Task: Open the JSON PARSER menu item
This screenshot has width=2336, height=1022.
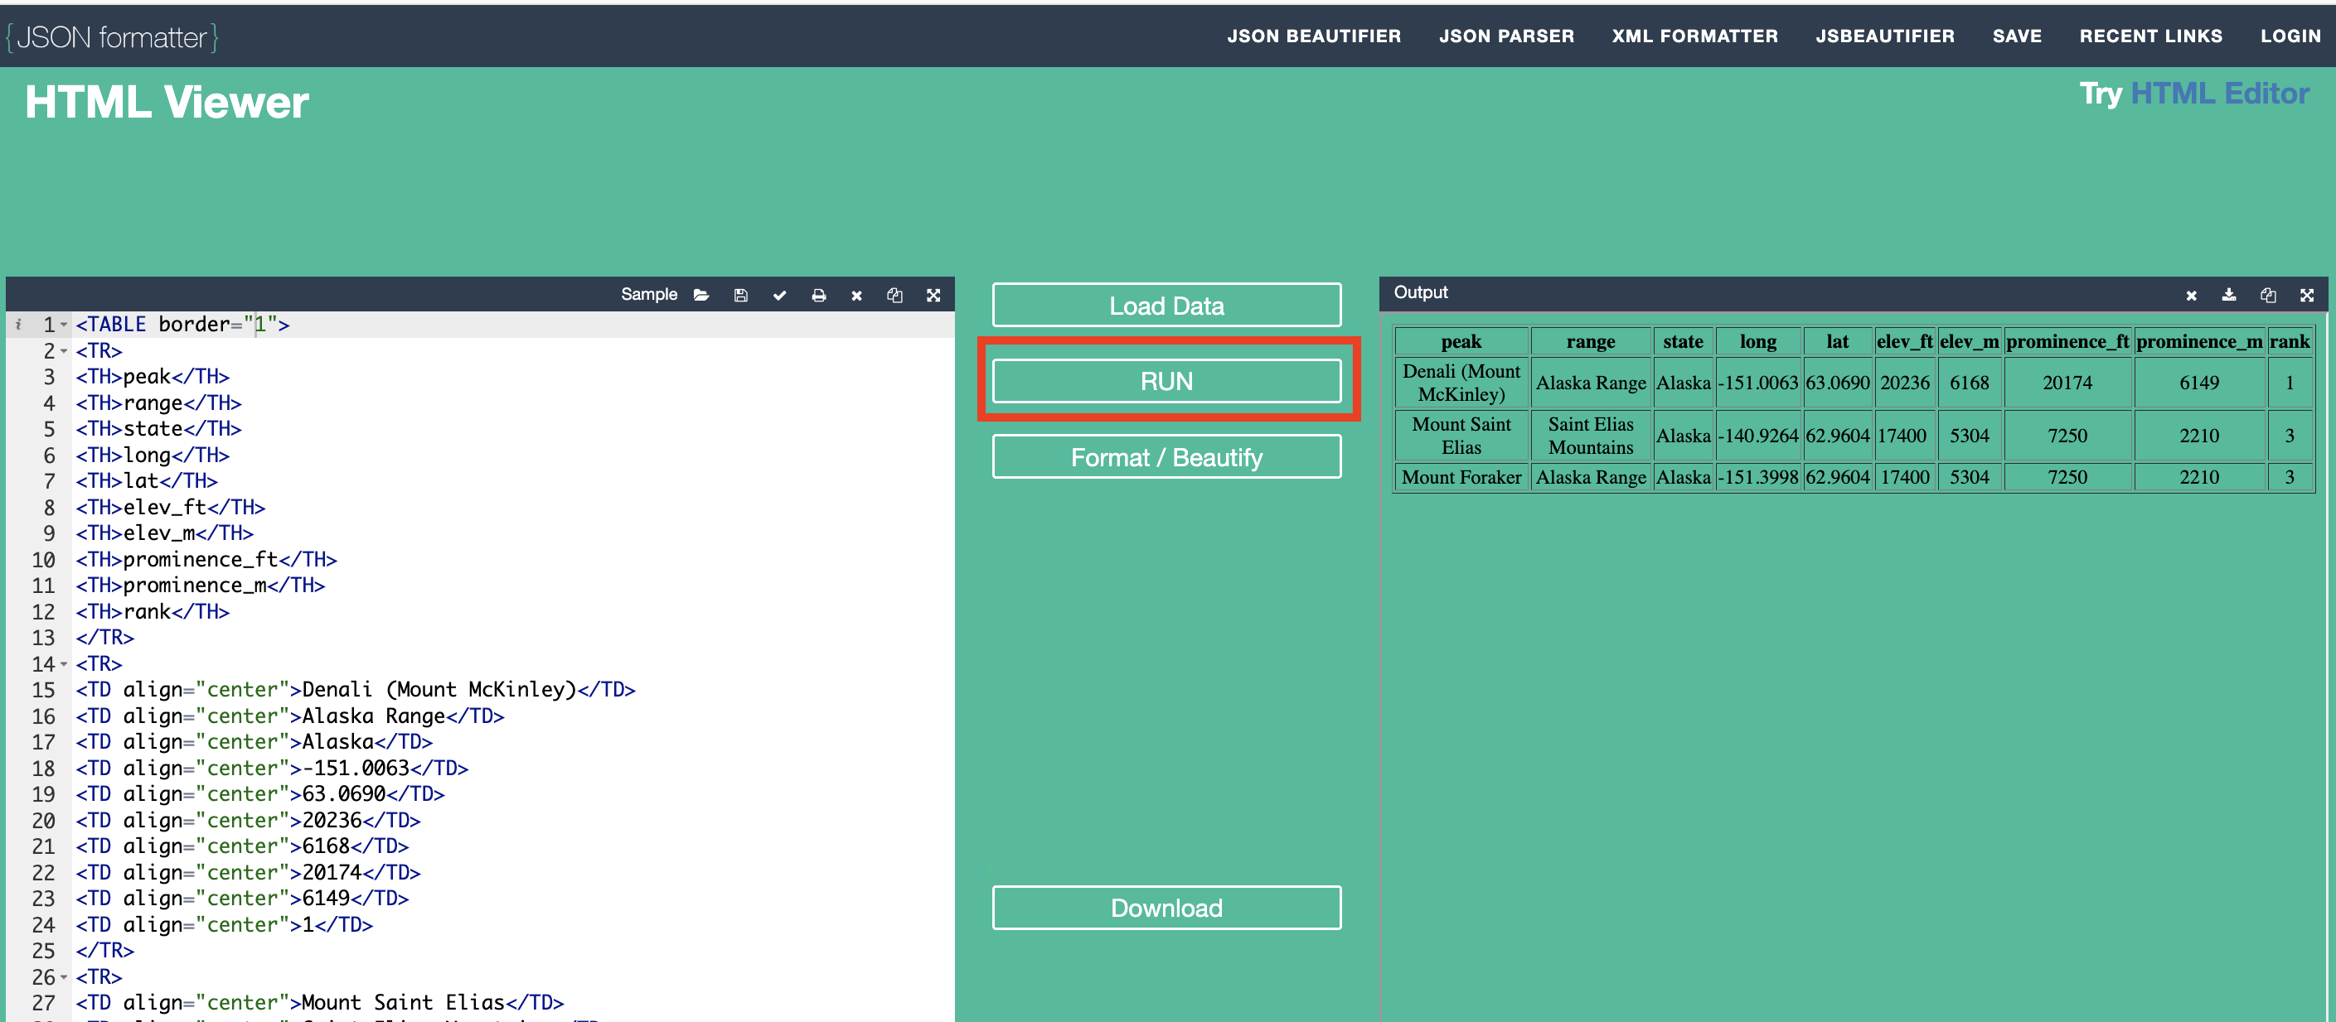Action: coord(1505,36)
